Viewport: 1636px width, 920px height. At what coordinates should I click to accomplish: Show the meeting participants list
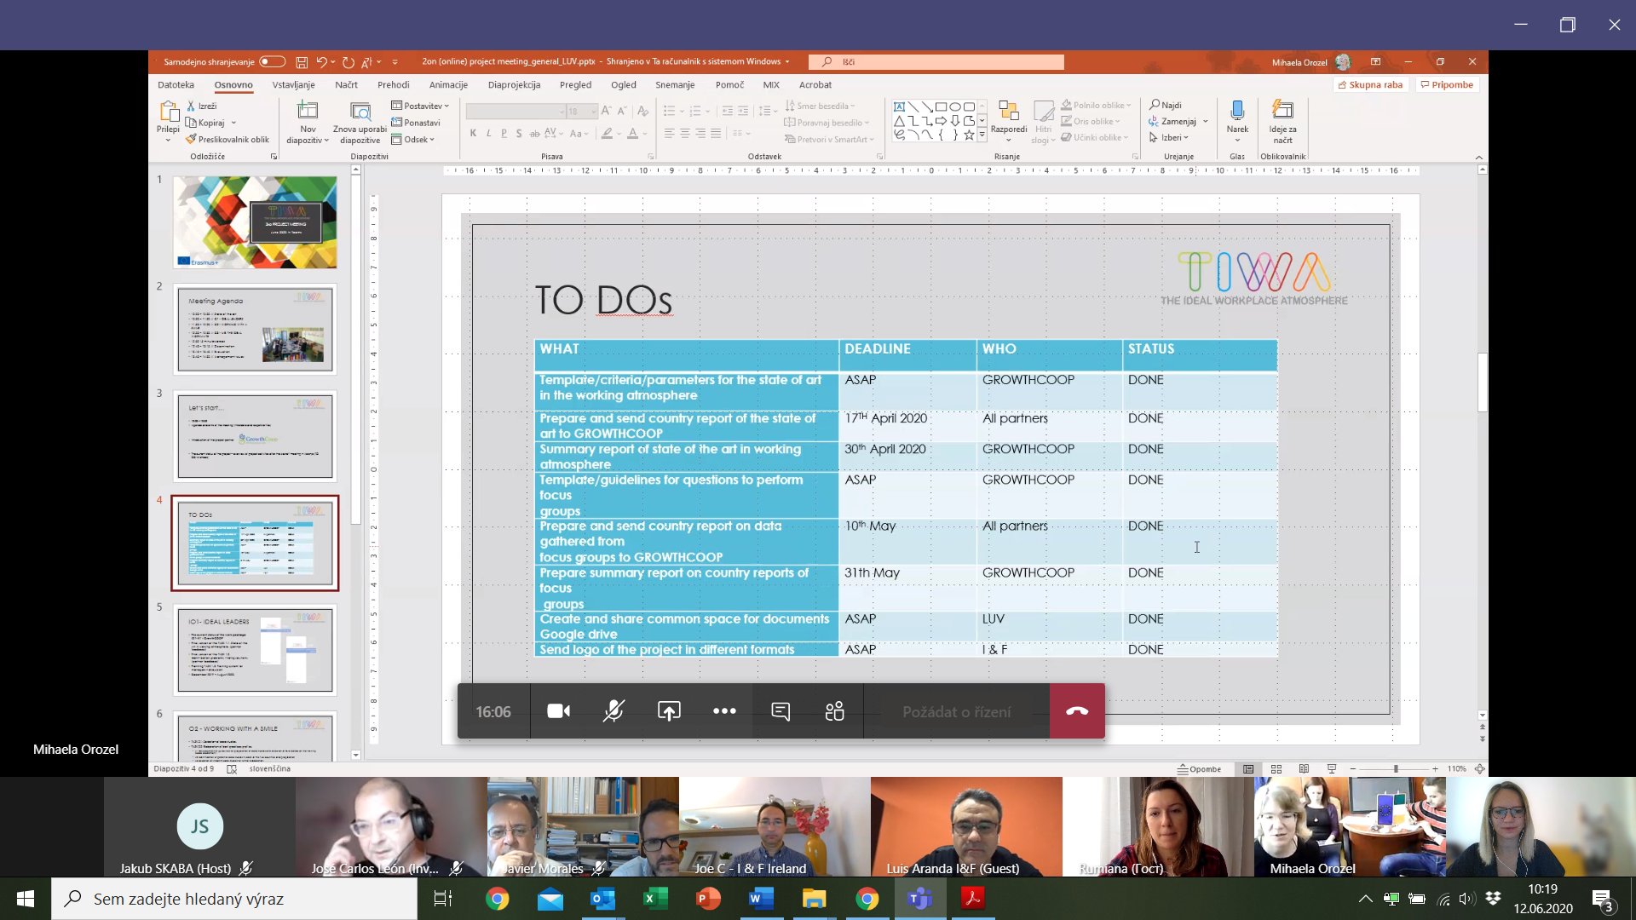835,711
